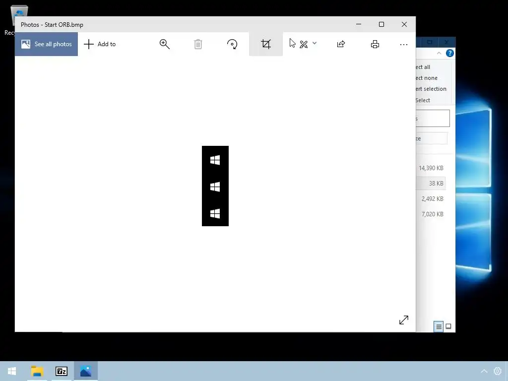Open 7-Zip from the taskbar
The image size is (508, 381).
tap(62, 371)
